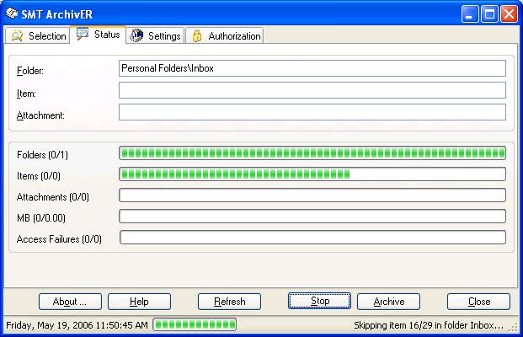Click the speech bubble icon on Status tab

point(83,35)
